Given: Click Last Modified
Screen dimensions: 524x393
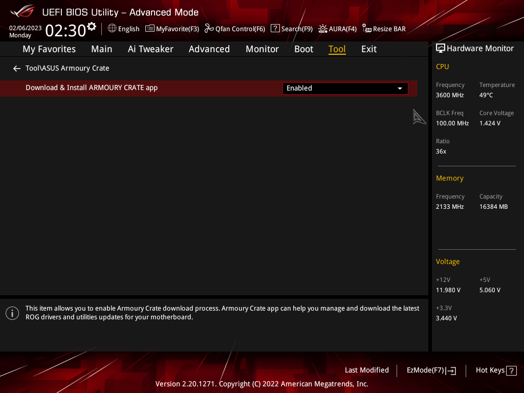Looking at the screenshot, I should (x=366, y=370).
